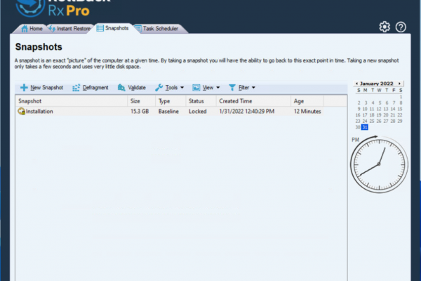
Task: Select day 22 in the calendar
Action: pos(400,115)
